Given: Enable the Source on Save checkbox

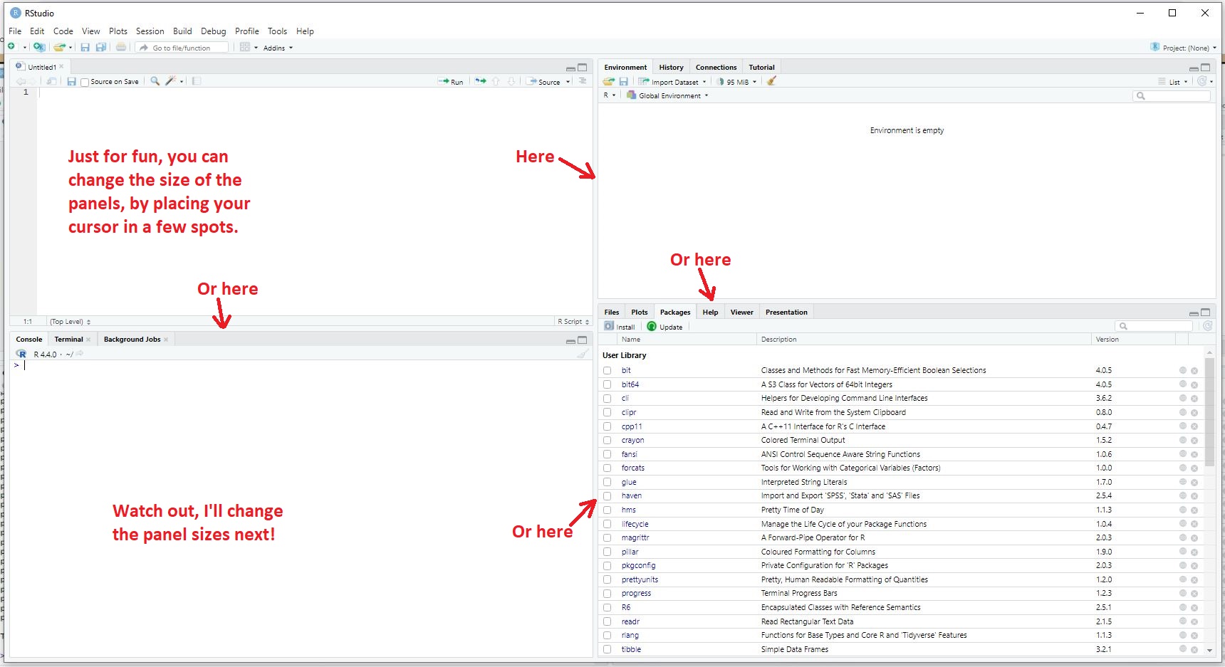Looking at the screenshot, I should tap(85, 83).
